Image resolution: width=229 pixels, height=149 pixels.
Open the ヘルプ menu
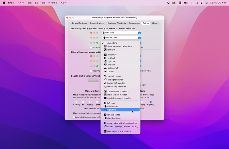63,3
